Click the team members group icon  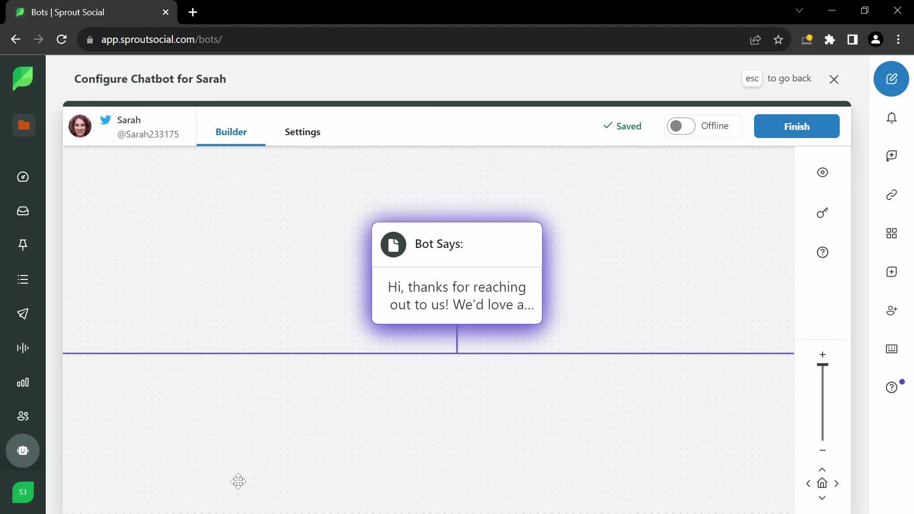[x=23, y=416]
